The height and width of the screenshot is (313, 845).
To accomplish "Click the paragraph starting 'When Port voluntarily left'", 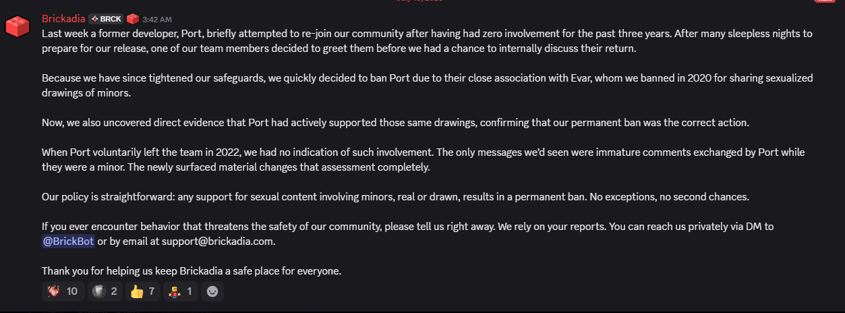I will click(x=424, y=159).
